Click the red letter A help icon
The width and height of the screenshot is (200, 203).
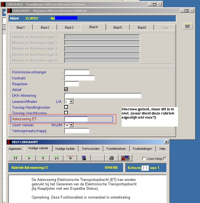(x=125, y=158)
